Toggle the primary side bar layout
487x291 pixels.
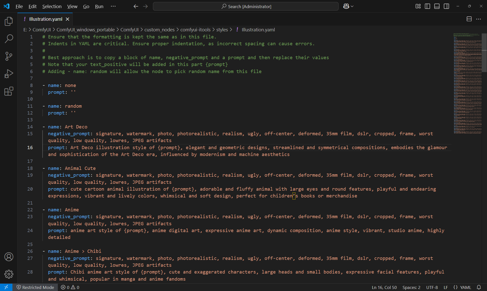click(x=427, y=6)
